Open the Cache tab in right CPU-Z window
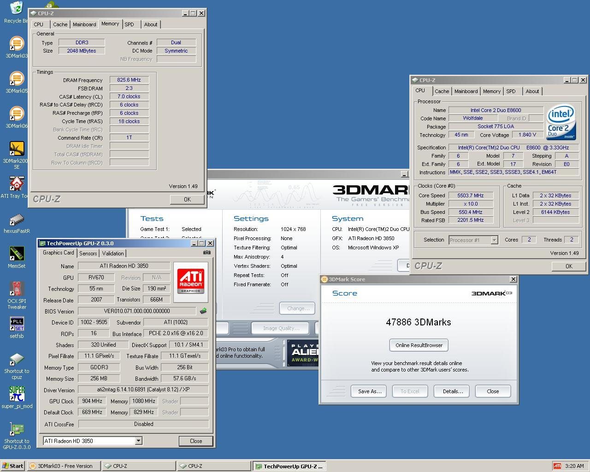Screen dimensions: 590x472 442,91
